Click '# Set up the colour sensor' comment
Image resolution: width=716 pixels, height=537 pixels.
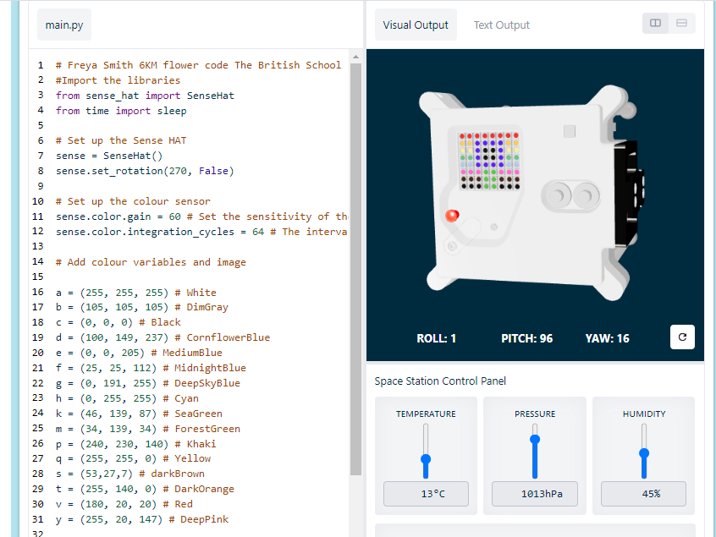[x=133, y=201]
